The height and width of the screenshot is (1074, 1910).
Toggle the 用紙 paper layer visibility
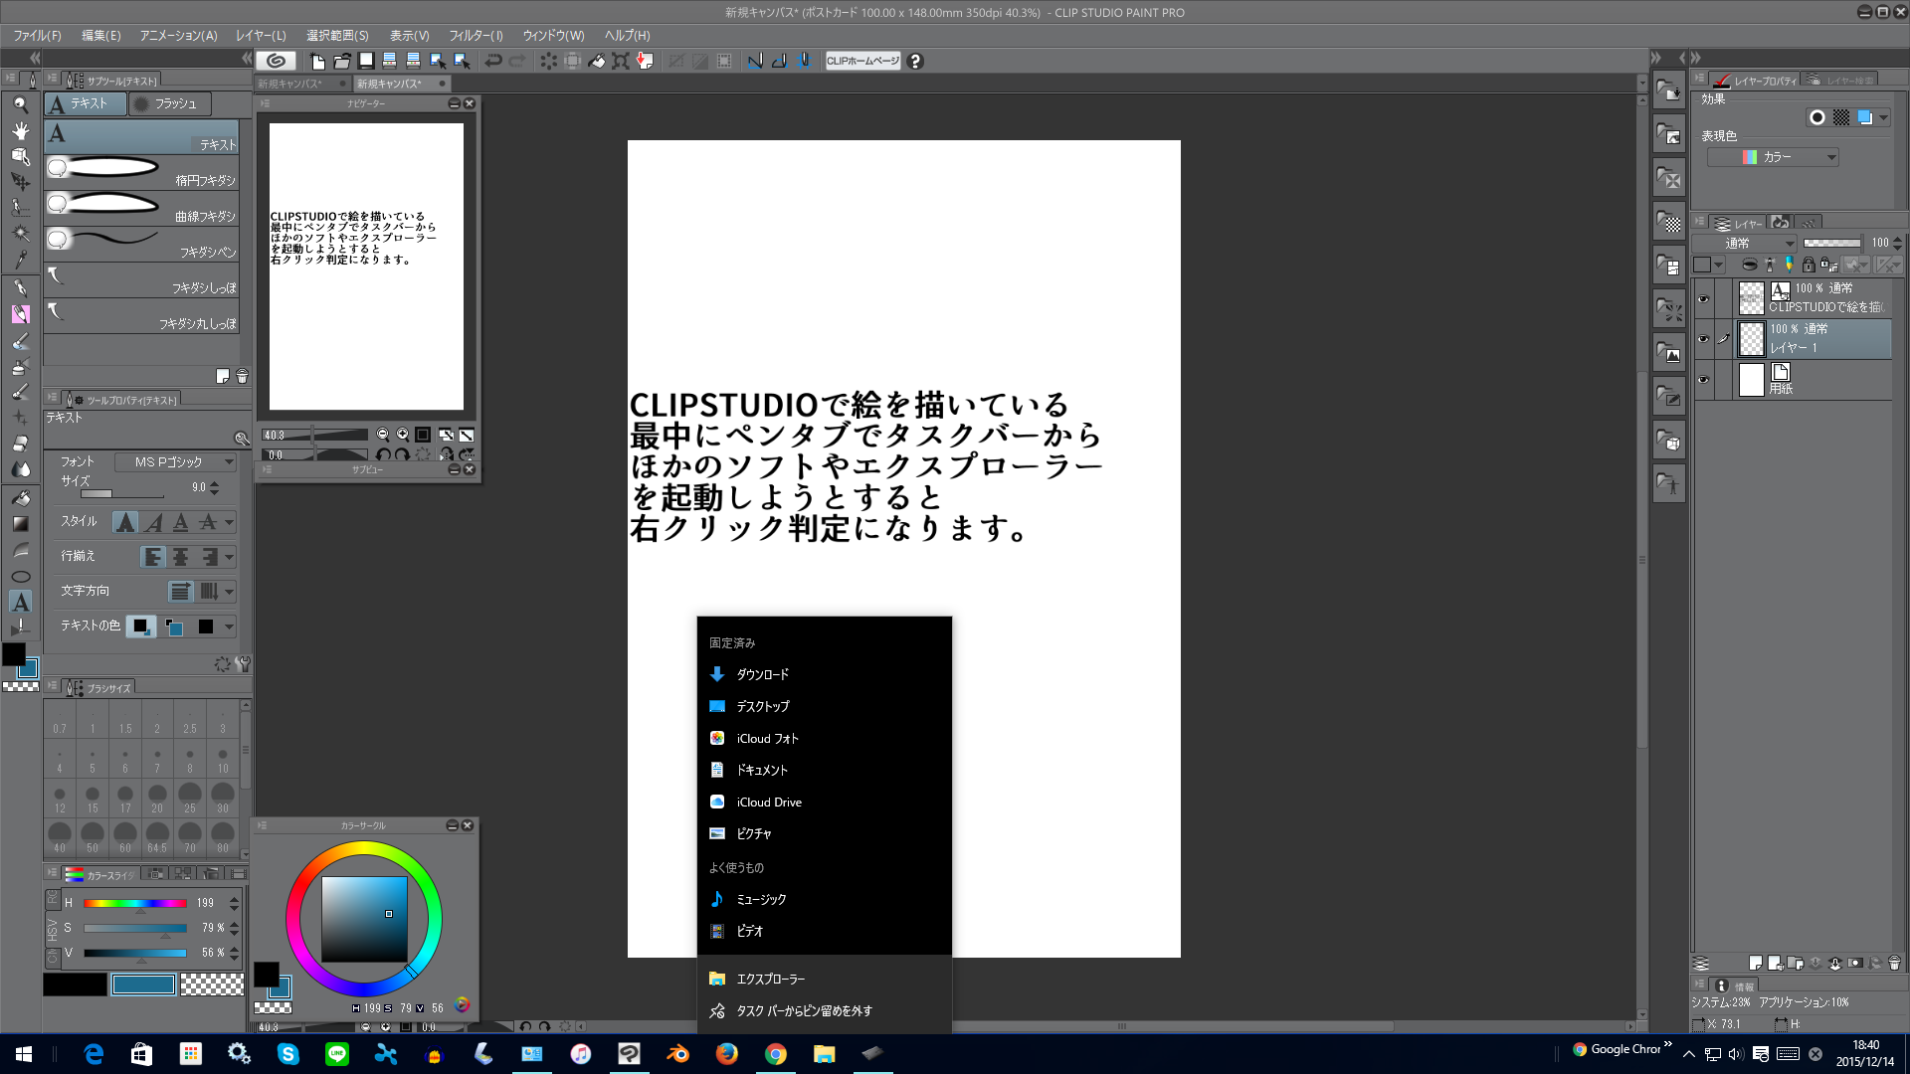coord(1703,380)
